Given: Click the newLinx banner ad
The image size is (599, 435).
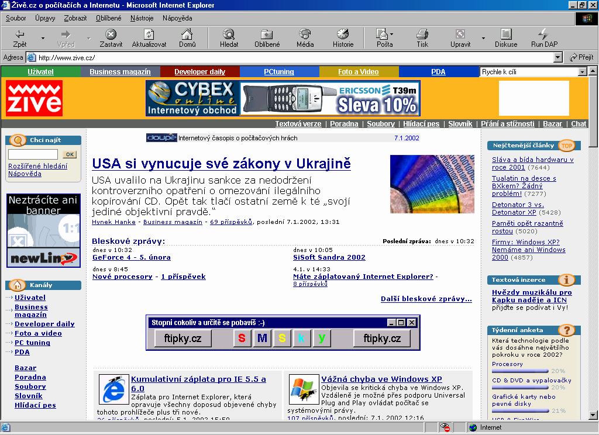Looking at the screenshot, I should point(43,231).
